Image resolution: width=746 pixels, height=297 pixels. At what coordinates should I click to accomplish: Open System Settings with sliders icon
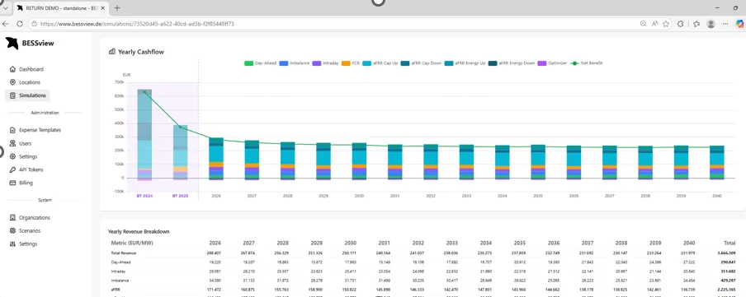(x=13, y=244)
